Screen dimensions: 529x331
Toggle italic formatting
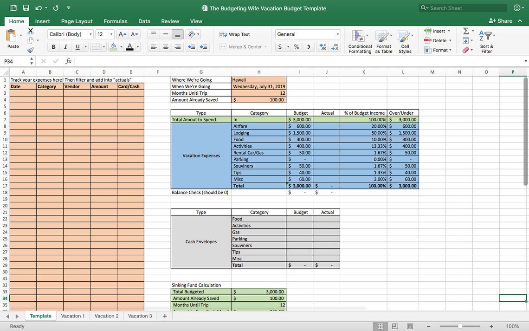[65, 46]
